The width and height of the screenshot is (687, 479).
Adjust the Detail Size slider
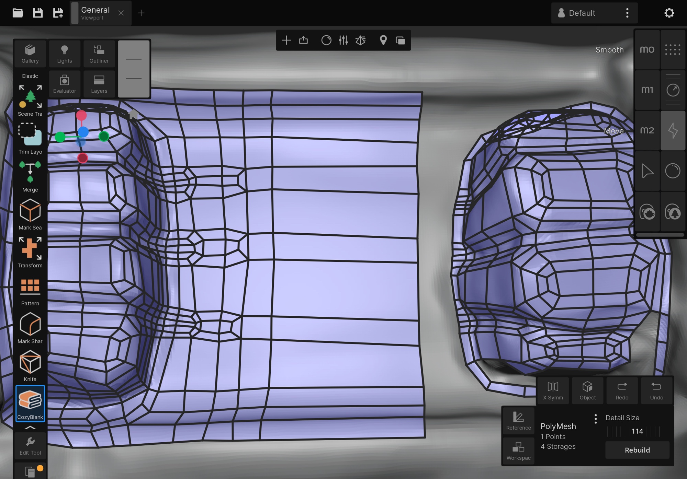(637, 431)
